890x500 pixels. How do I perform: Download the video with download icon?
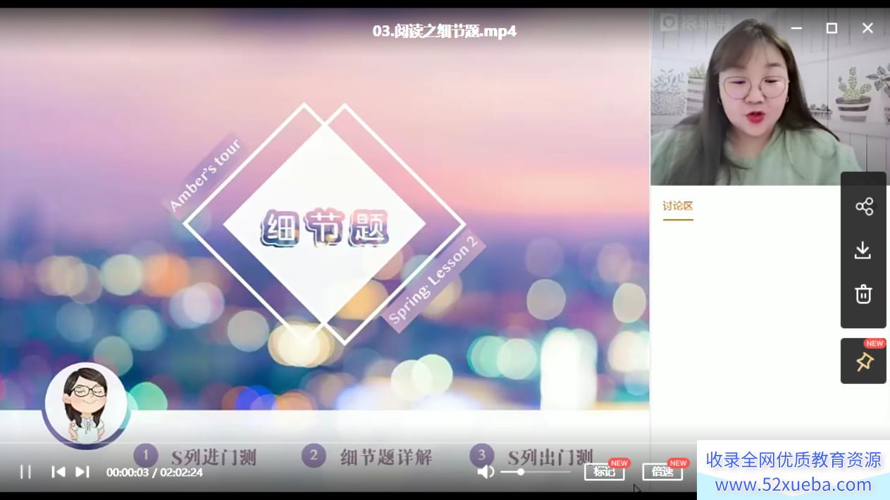point(863,250)
